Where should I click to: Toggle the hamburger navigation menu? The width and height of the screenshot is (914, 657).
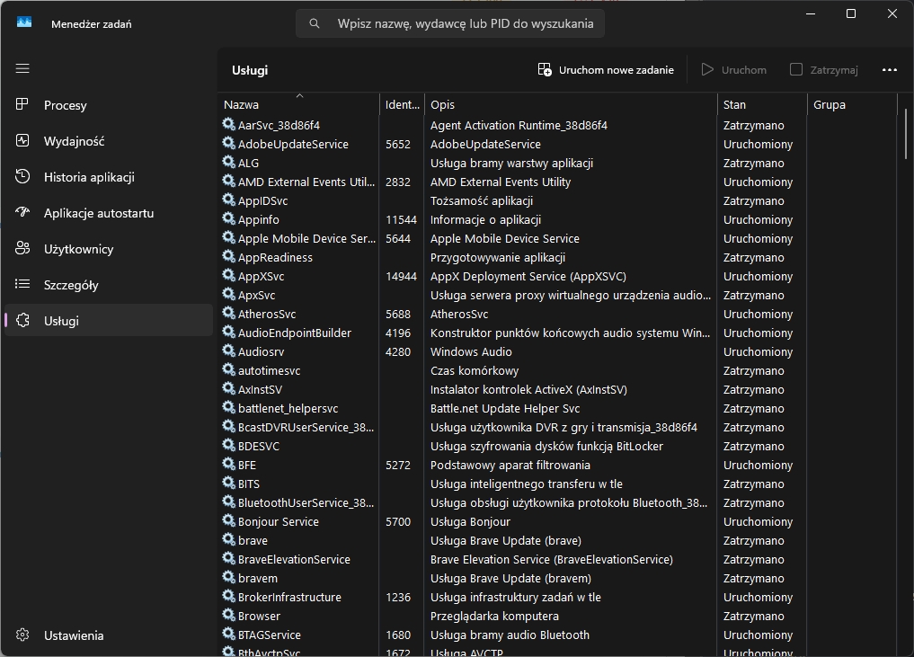click(x=22, y=68)
